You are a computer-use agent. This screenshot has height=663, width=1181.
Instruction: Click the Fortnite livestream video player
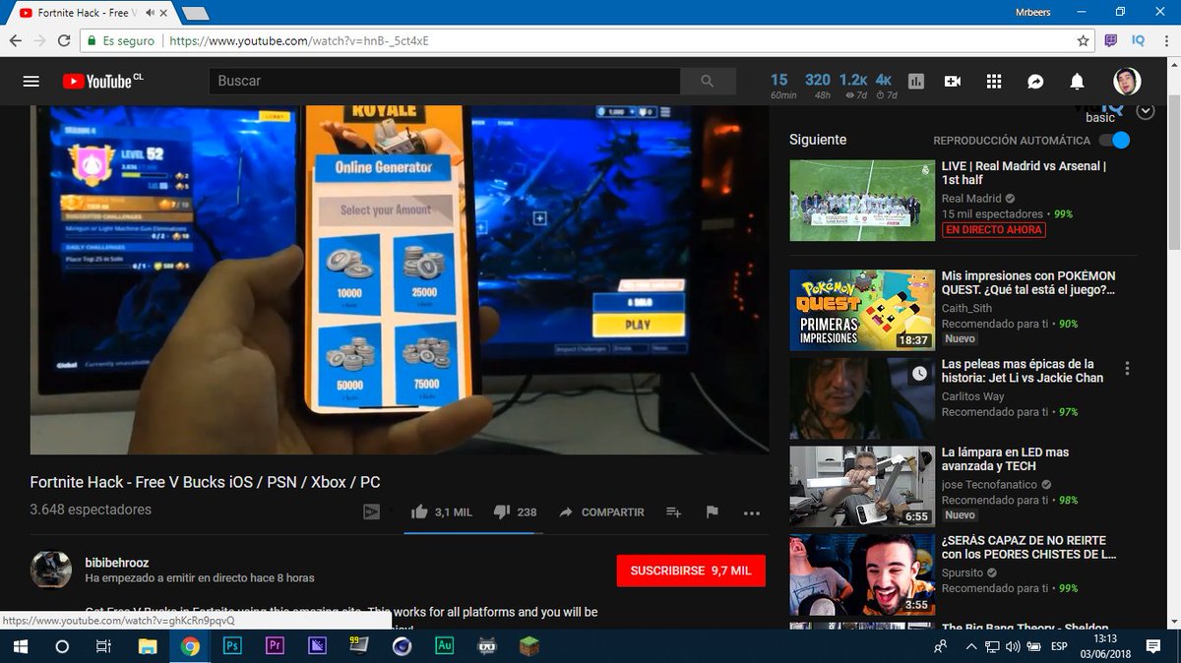pos(400,279)
